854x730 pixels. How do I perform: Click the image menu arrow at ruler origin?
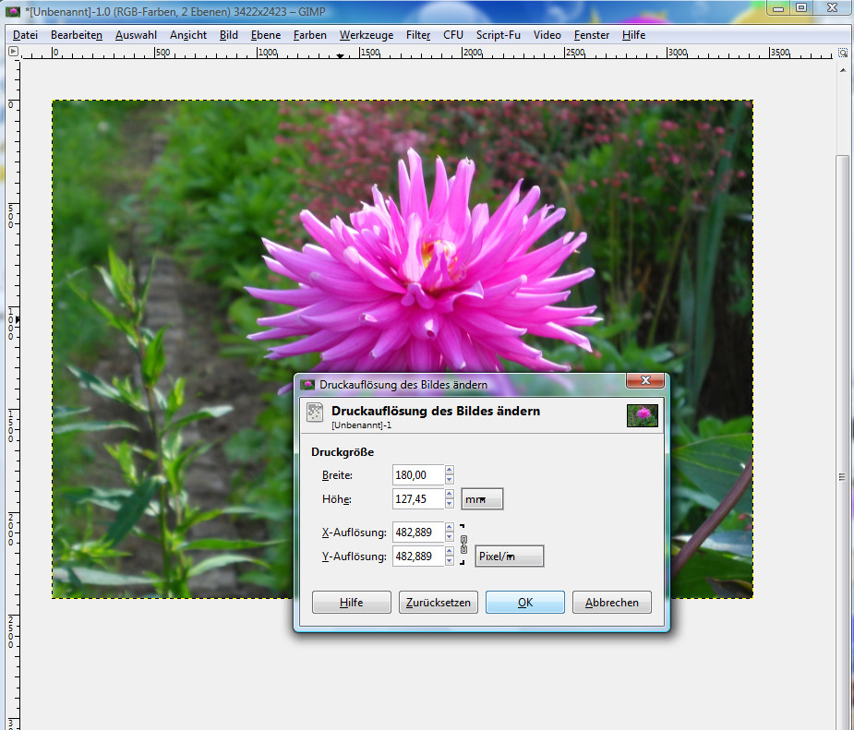tap(13, 52)
